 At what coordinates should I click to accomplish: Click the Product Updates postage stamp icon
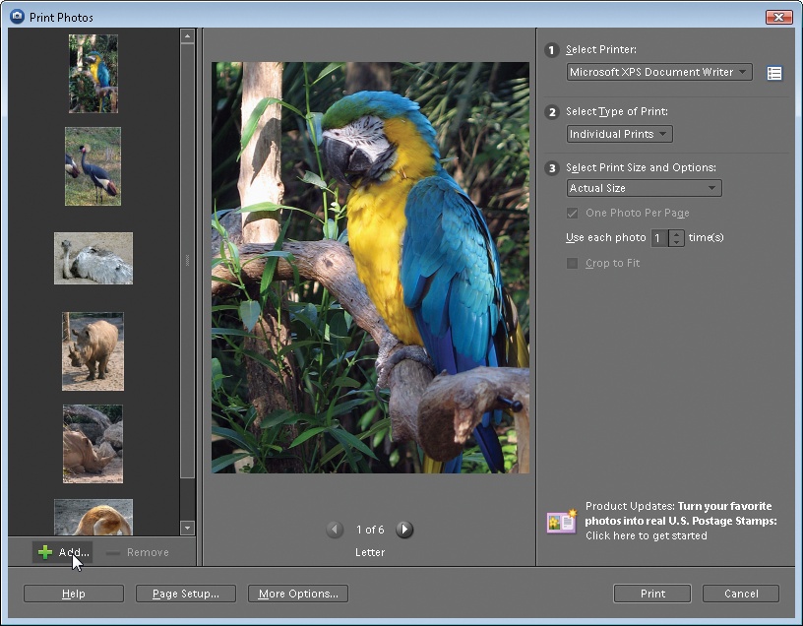coord(562,521)
